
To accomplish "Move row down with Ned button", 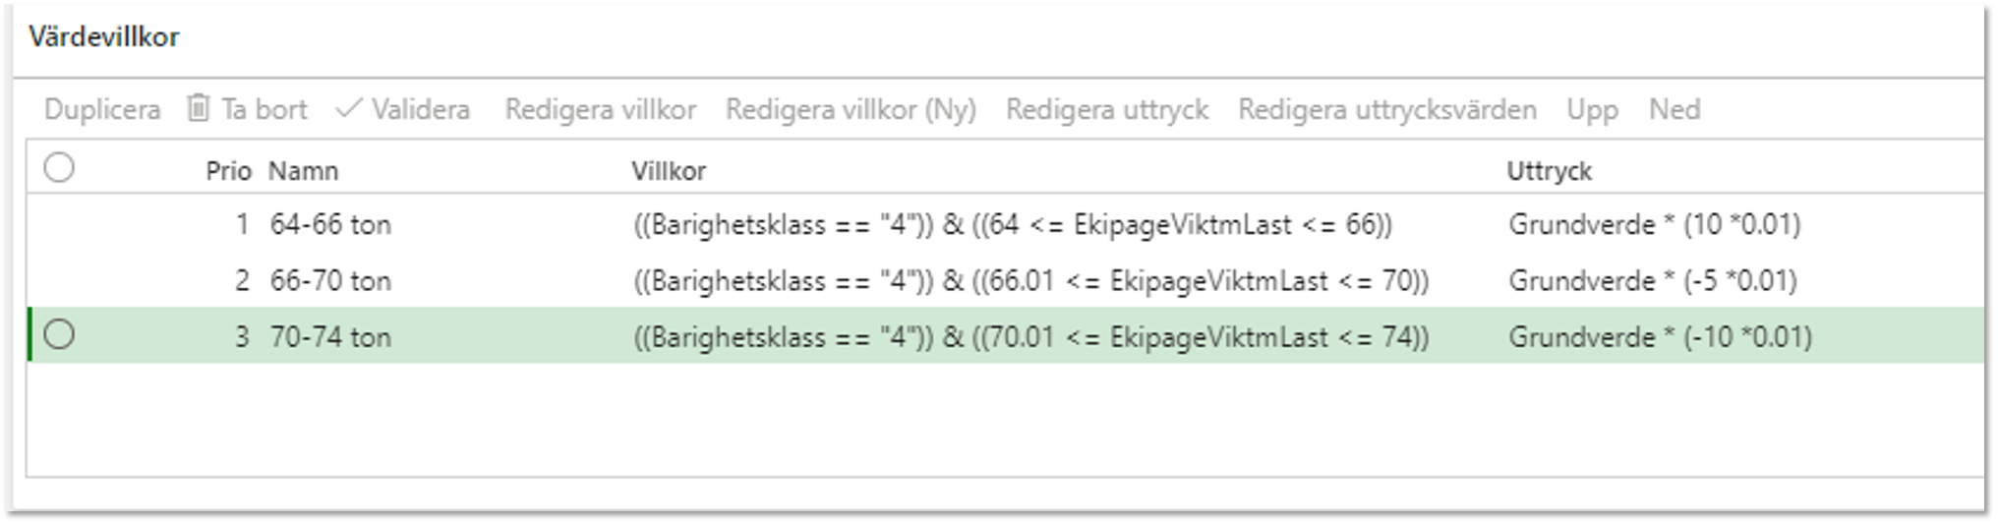I will click(1675, 109).
